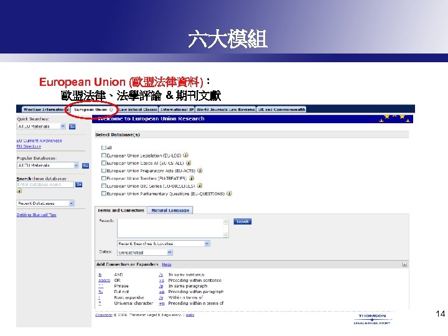Screen dimensions: 448x336
Task: Open Help link beside Add Connectors
Action: click(166, 264)
